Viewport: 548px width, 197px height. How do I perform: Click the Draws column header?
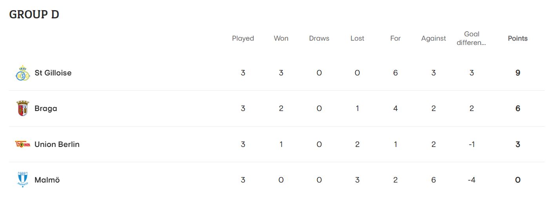click(x=319, y=38)
